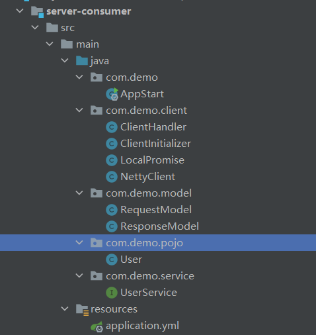Click the com.demo.pojo package icon

click(97, 243)
